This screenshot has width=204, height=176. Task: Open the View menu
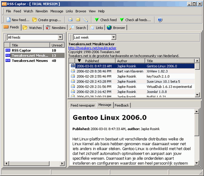[92, 11]
